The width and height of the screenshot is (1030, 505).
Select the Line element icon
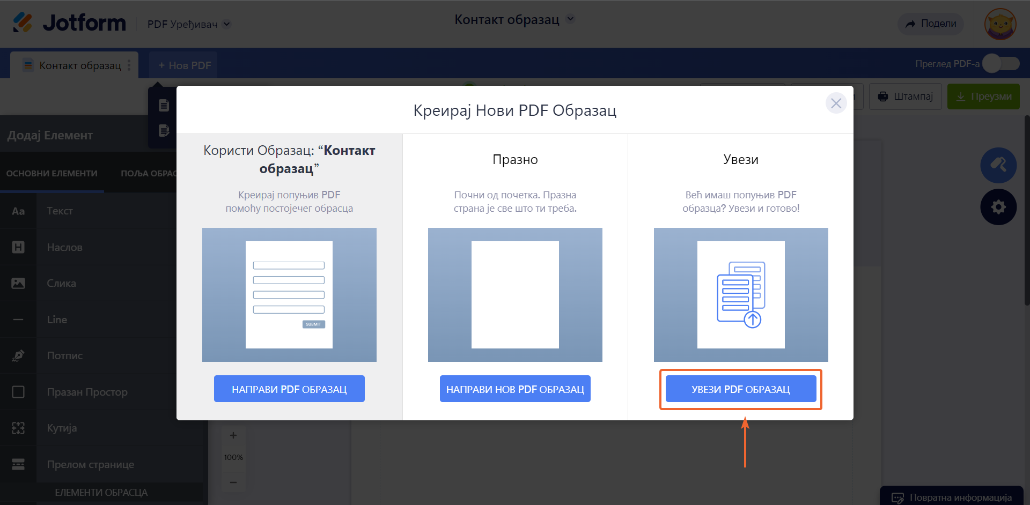coord(18,320)
